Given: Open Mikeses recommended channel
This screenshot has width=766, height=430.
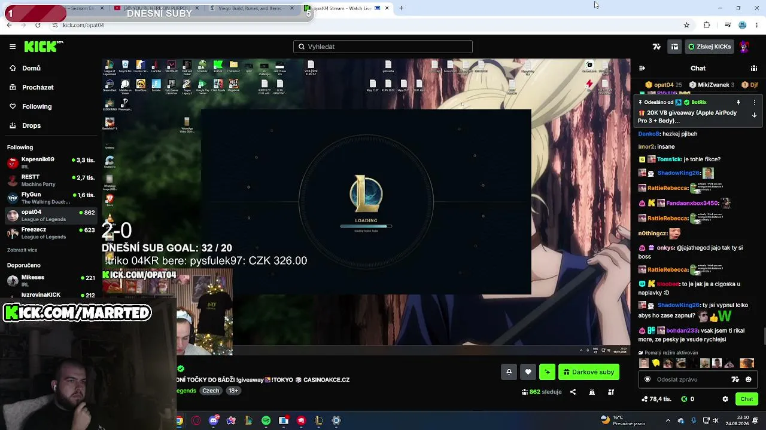Looking at the screenshot, I should 50,281.
